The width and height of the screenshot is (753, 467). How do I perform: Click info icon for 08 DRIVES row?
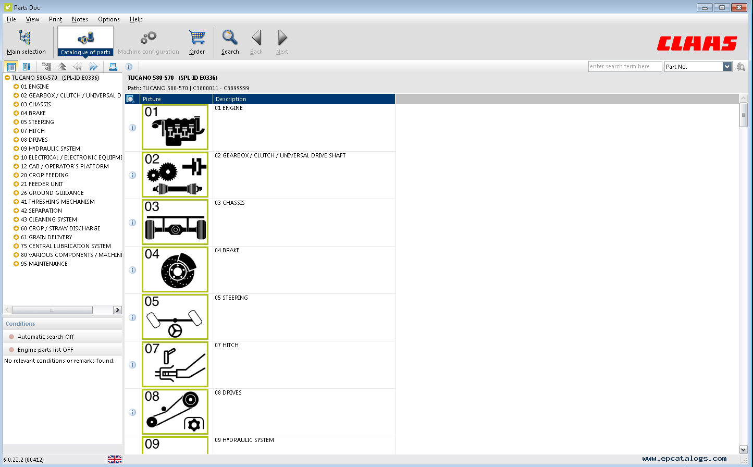click(132, 412)
